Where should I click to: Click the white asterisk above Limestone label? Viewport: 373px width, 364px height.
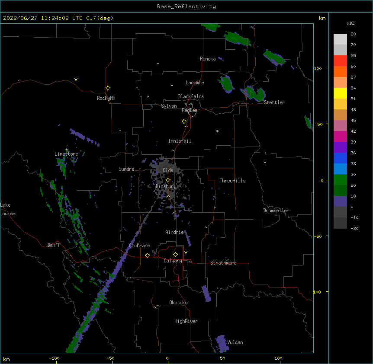pyautogui.click(x=67, y=150)
